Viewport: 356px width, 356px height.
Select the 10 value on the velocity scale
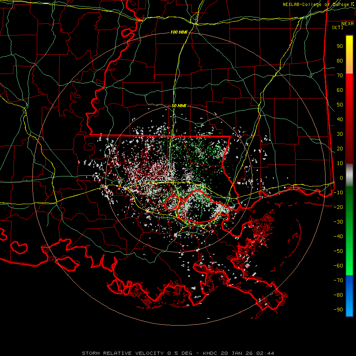(340, 163)
